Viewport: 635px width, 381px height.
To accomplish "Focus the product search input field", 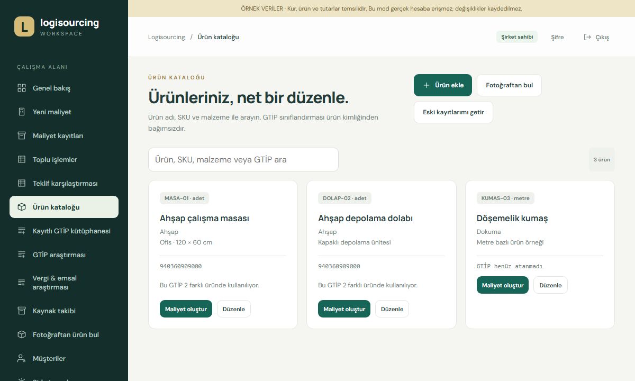I will click(x=243, y=159).
